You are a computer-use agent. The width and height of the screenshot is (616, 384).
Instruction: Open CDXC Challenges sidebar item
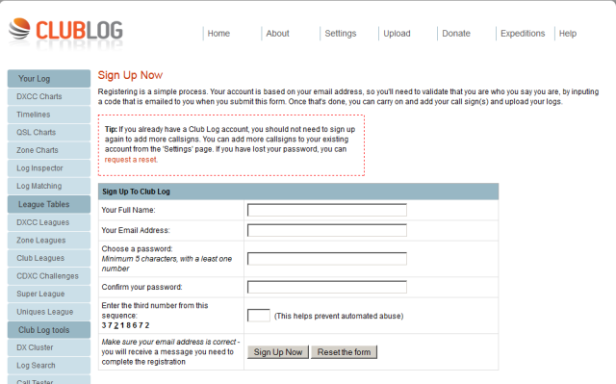(49, 276)
